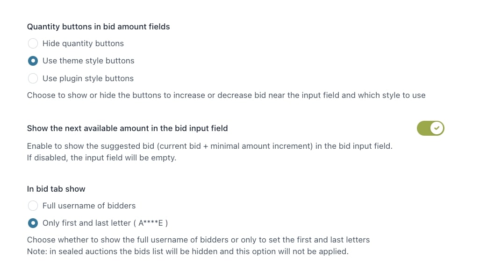Choose the Use plugin style buttons radio circle
Viewport: 501px width, 277px height.
[x=33, y=78]
